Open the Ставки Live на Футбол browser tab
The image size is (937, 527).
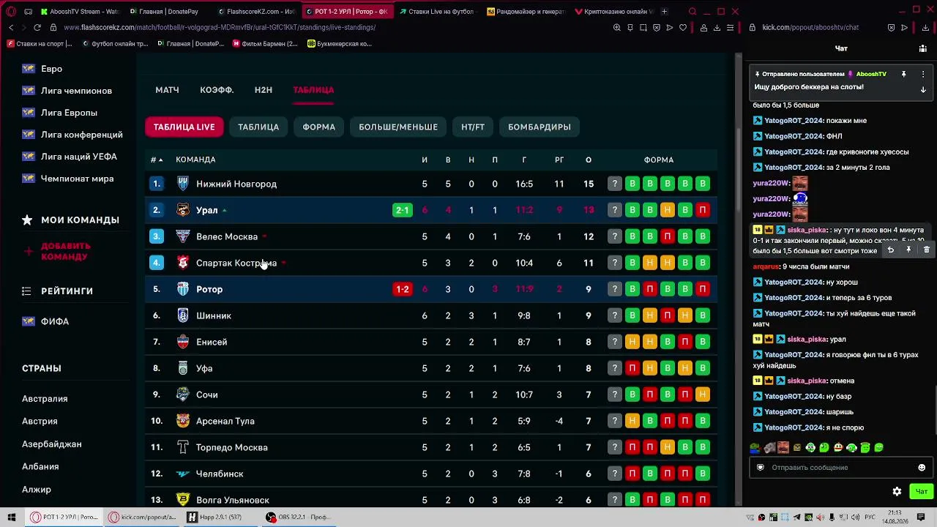point(438,12)
